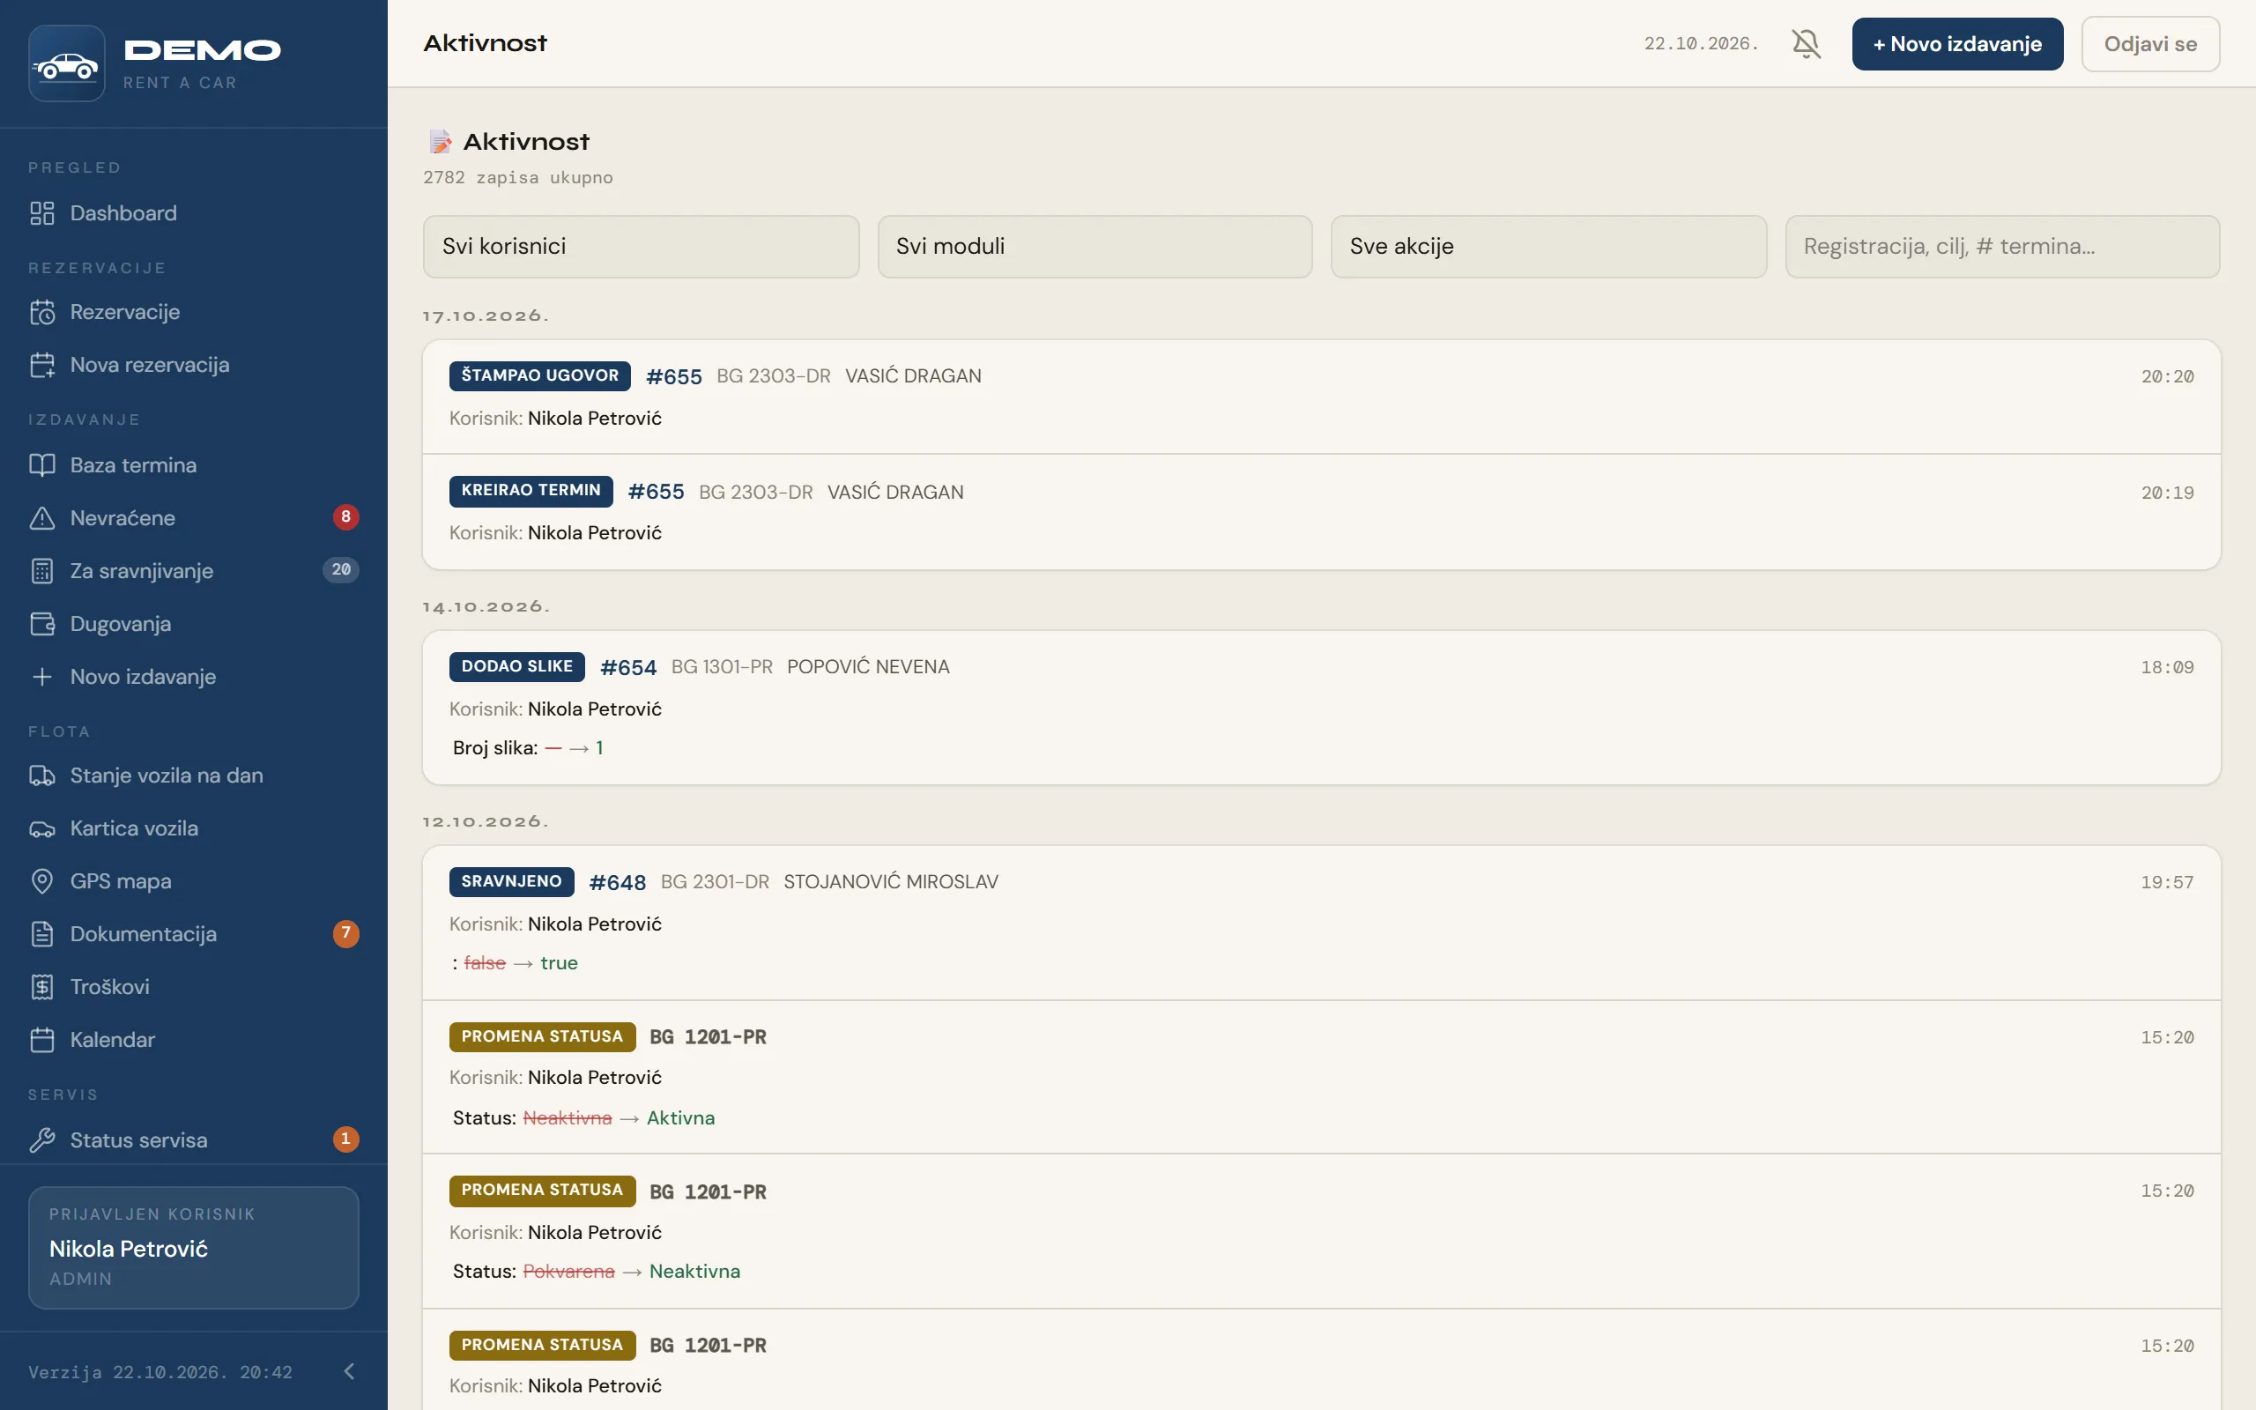This screenshot has width=2256, height=1410.
Task: Click '2782 zapisa ukupno' text
Action: (x=517, y=177)
